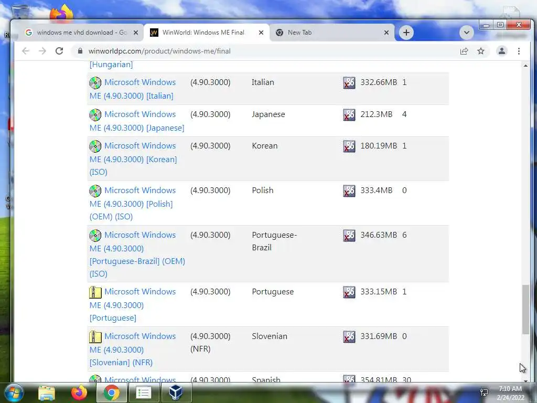The width and height of the screenshot is (537, 403).
Task: Open the Chrome three-dot menu
Action: coord(519,51)
